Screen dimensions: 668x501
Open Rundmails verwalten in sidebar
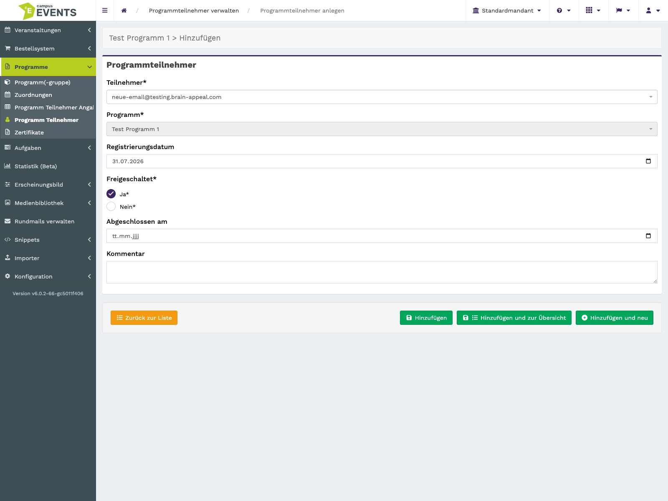[x=48, y=221]
